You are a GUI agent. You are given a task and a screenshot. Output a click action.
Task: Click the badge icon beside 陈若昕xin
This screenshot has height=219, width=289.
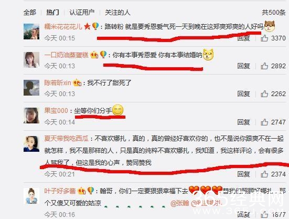[77, 82]
